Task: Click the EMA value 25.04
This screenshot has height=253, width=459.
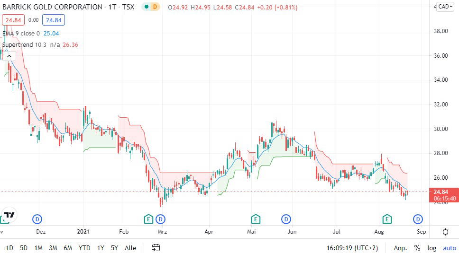Action: coord(51,34)
